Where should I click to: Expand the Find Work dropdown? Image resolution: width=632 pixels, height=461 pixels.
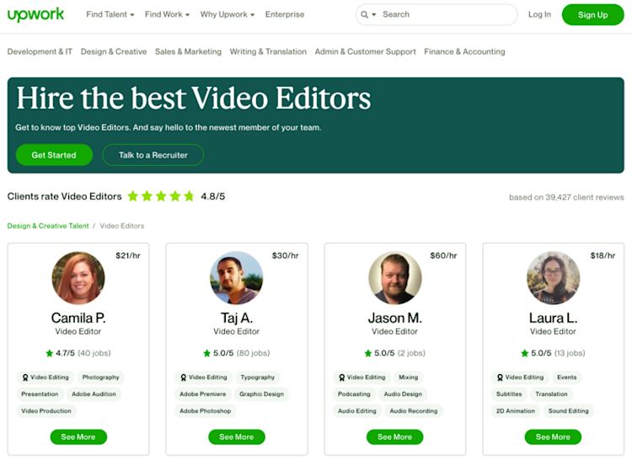(x=168, y=14)
